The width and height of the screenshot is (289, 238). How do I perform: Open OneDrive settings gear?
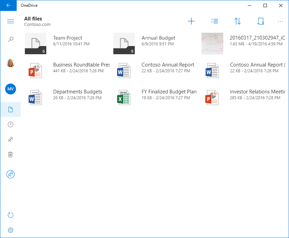tap(11, 230)
